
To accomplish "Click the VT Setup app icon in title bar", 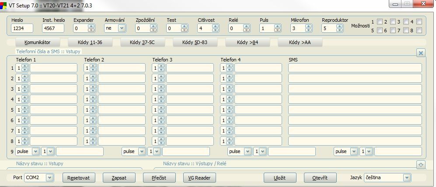I will tap(4, 4).
